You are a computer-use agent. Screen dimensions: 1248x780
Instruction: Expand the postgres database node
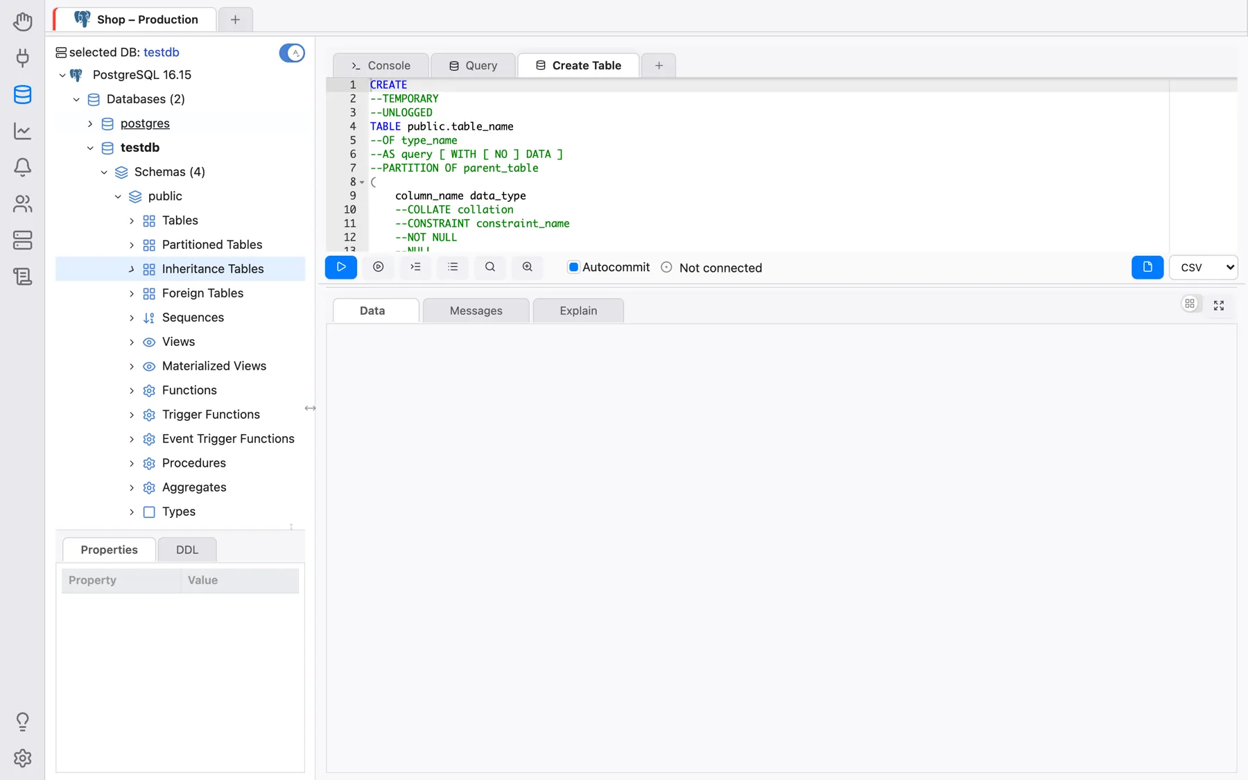point(90,123)
